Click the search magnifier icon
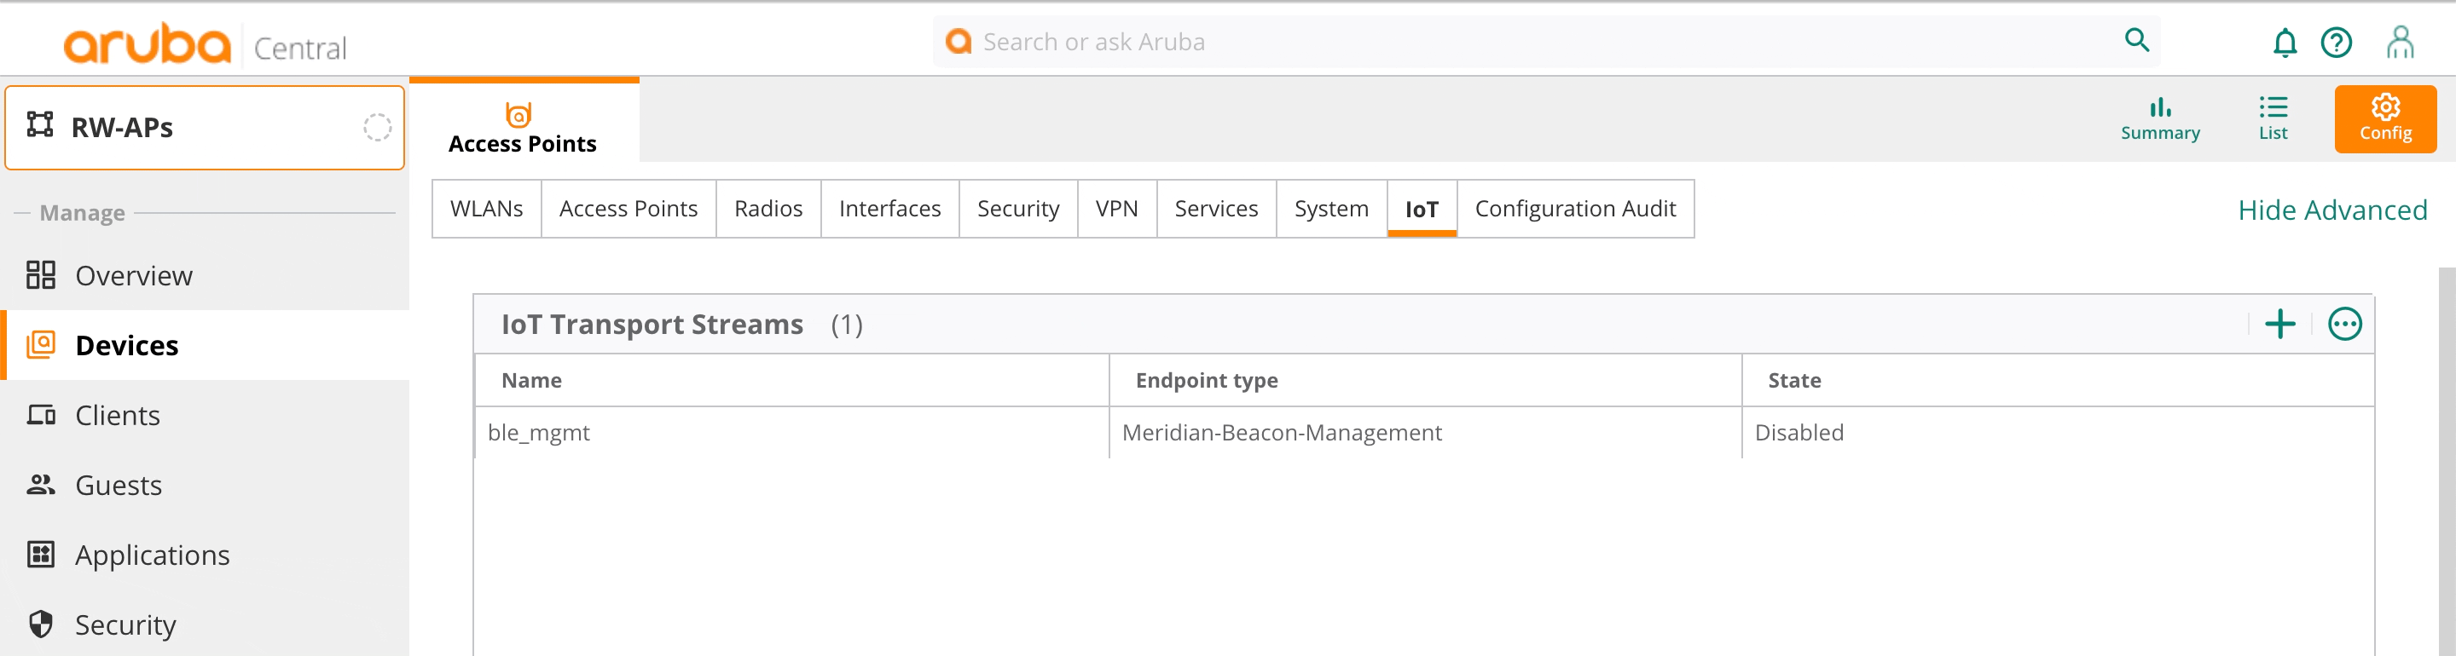The width and height of the screenshot is (2456, 656). coord(2136,40)
